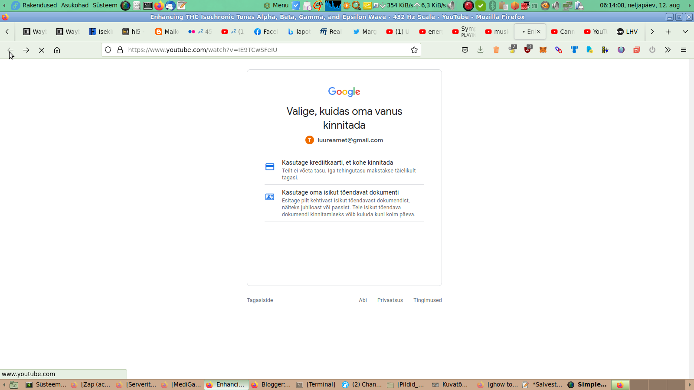Switch to the Zap taskbar window

[91, 384]
